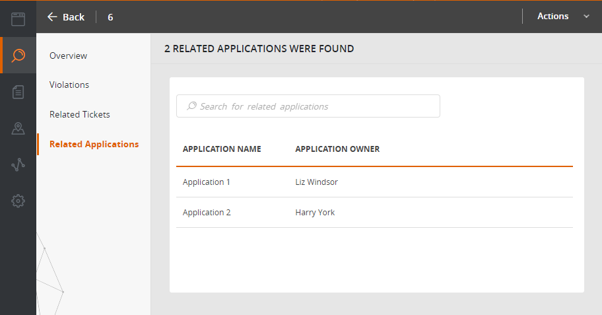The image size is (602, 315).
Task: Open the Related Tickets tab
Action: pyautogui.click(x=79, y=114)
